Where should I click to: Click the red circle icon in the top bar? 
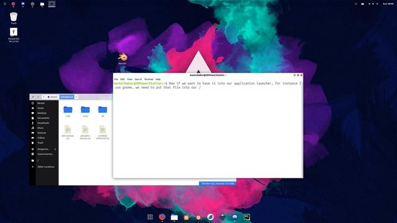[x=13, y=4]
